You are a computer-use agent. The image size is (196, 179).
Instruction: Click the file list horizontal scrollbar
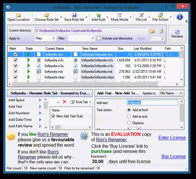point(85,84)
